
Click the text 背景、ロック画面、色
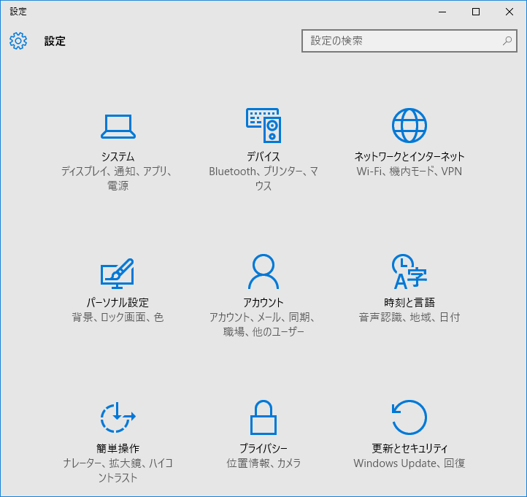pyautogui.click(x=118, y=317)
